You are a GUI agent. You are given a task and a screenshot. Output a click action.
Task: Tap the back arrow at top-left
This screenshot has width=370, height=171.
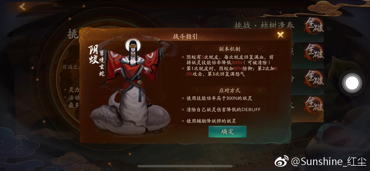click(22, 7)
